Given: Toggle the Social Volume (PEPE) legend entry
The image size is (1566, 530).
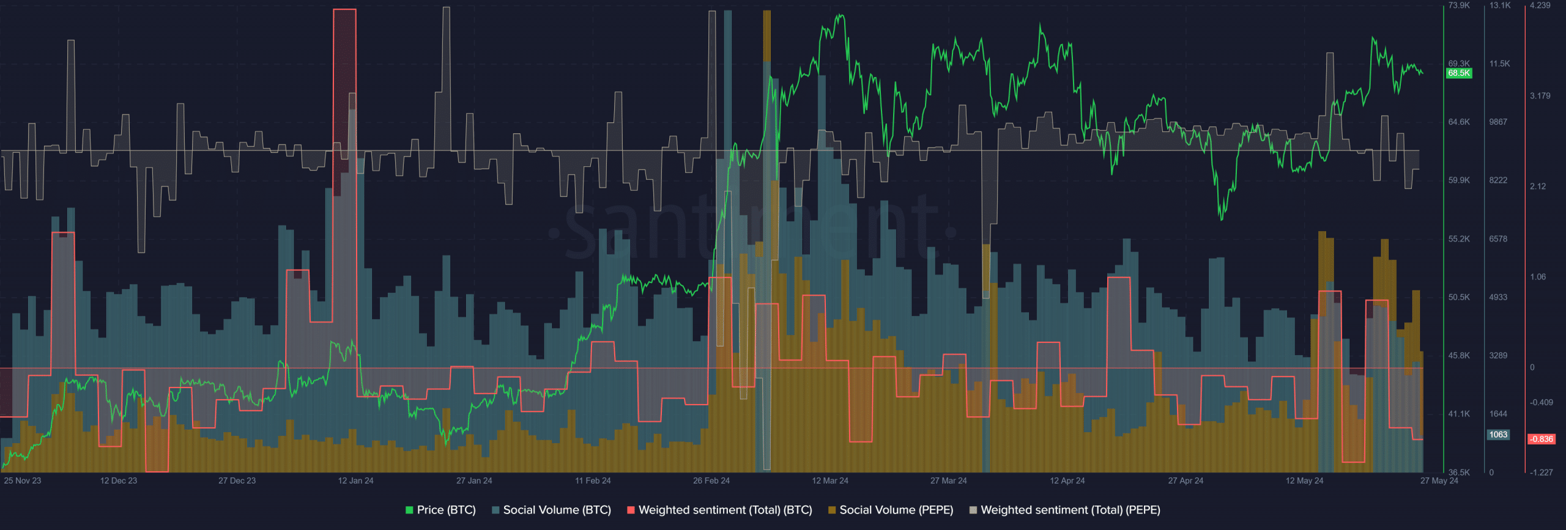Looking at the screenshot, I should 891,510.
